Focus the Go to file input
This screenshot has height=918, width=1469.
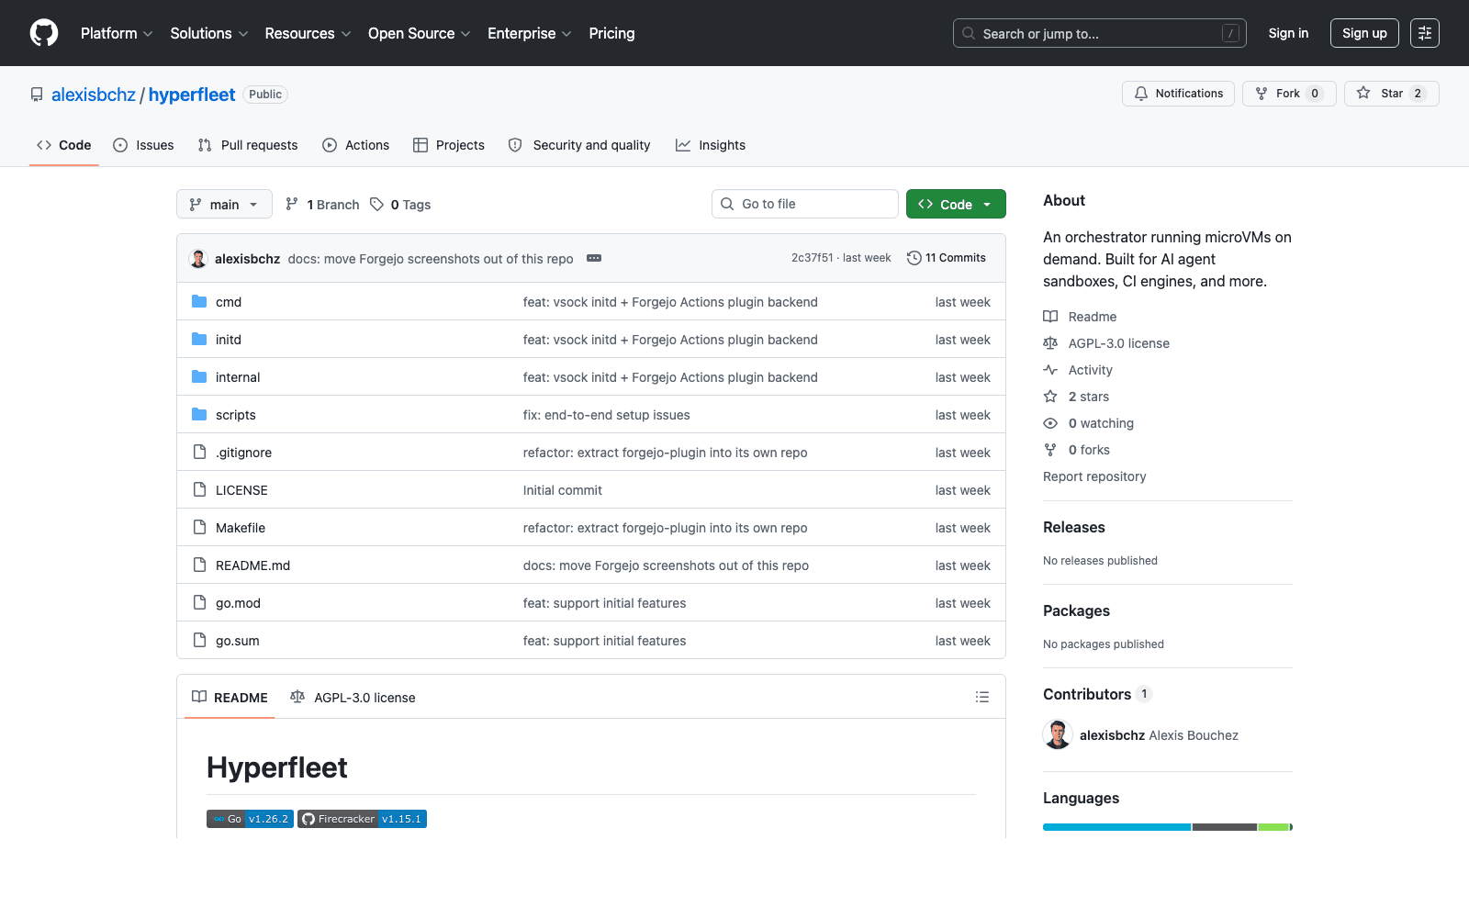pyautogui.click(x=805, y=204)
